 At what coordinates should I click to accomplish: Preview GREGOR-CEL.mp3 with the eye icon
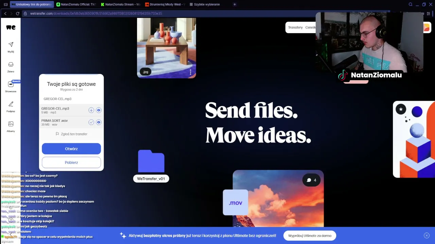[99, 110]
